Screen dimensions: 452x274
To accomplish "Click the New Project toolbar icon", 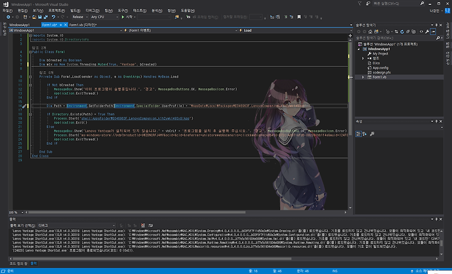I will click(25, 17).
